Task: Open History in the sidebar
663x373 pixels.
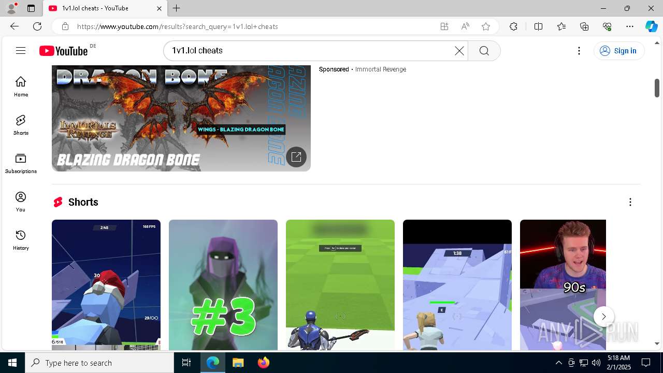Action: (x=21, y=240)
